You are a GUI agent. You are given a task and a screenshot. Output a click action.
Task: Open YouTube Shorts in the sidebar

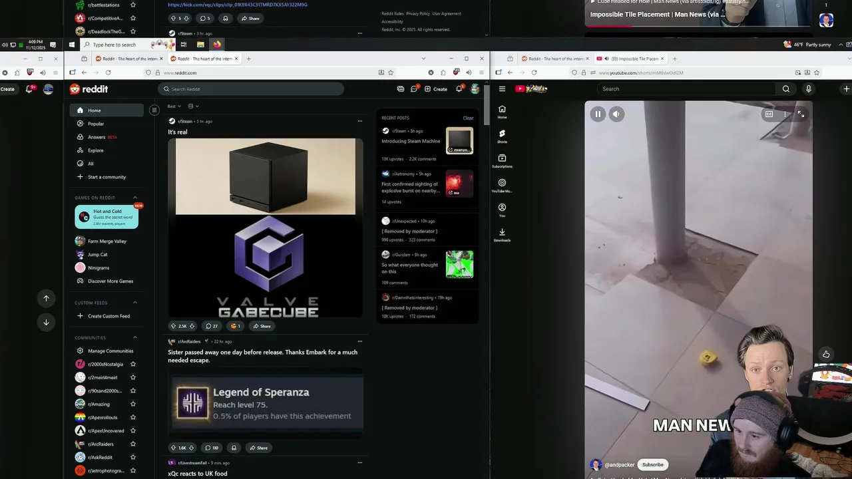click(502, 136)
